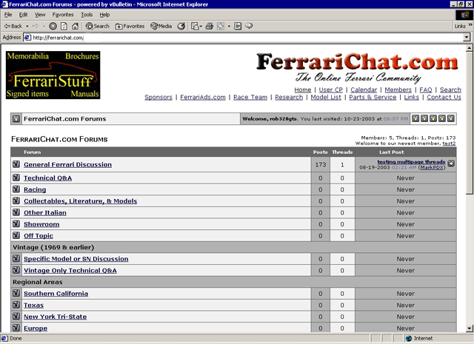Image resolution: width=474 pixels, height=344 pixels.
Task: Open the Edit button dropdown arrow
Action: point(229,27)
